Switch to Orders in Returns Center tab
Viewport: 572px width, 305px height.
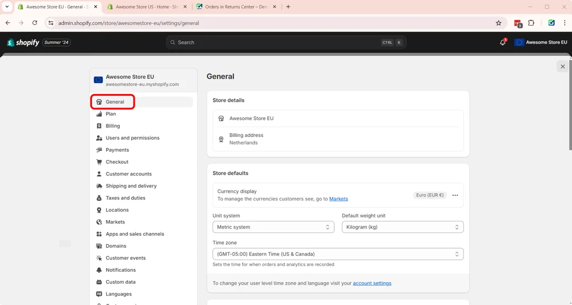(x=236, y=7)
